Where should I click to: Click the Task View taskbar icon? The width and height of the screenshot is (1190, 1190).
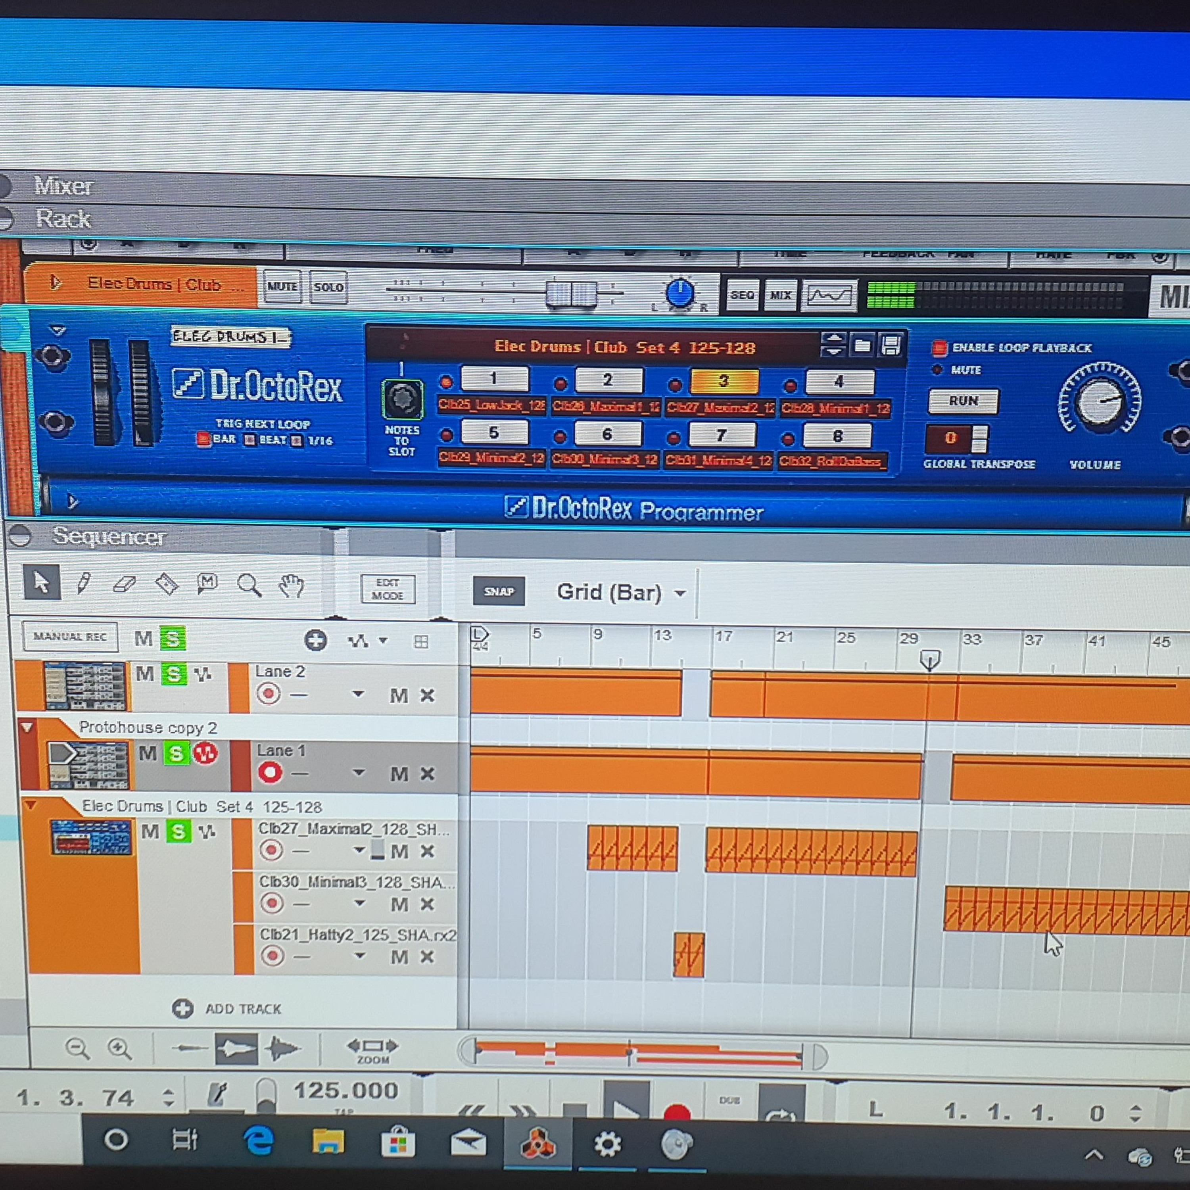point(185,1140)
